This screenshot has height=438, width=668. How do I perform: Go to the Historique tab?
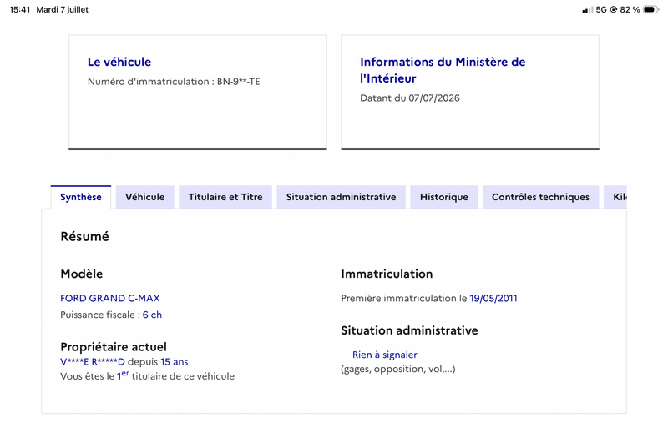coord(444,197)
